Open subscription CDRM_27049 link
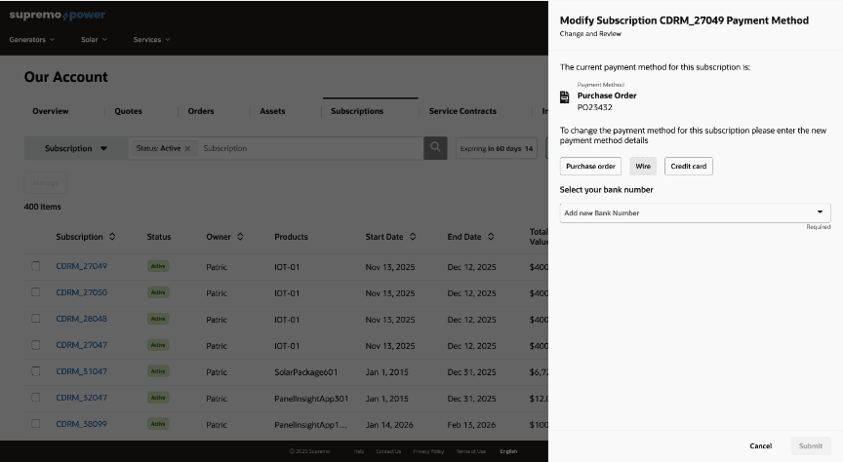 pos(82,266)
